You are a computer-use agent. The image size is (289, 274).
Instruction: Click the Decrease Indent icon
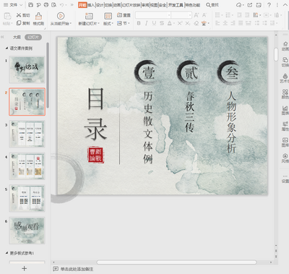pyautogui.click(x=239, y=15)
